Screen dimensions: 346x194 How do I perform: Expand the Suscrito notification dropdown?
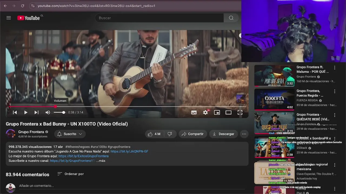(x=70, y=134)
